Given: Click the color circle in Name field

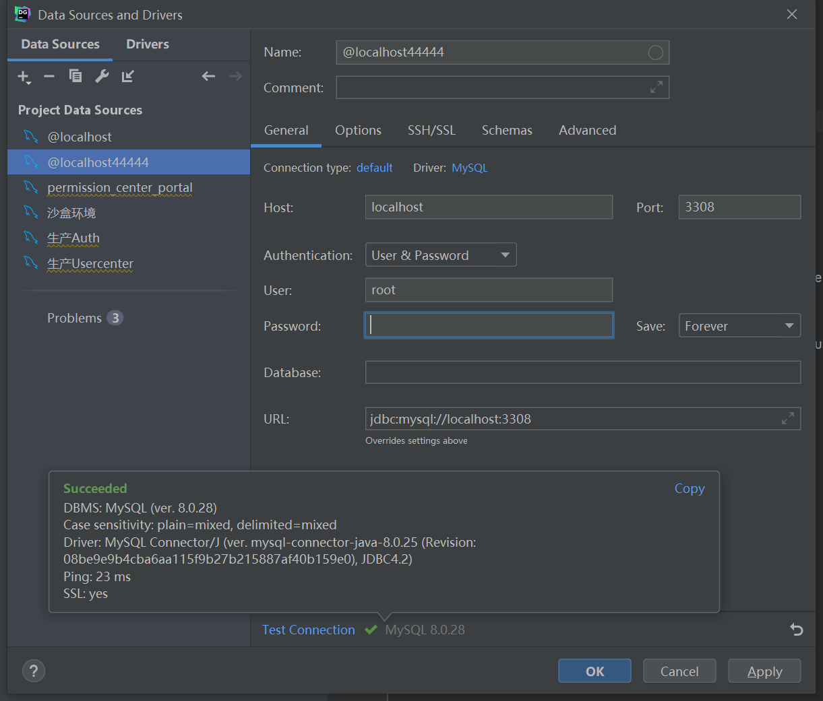Looking at the screenshot, I should click(655, 53).
